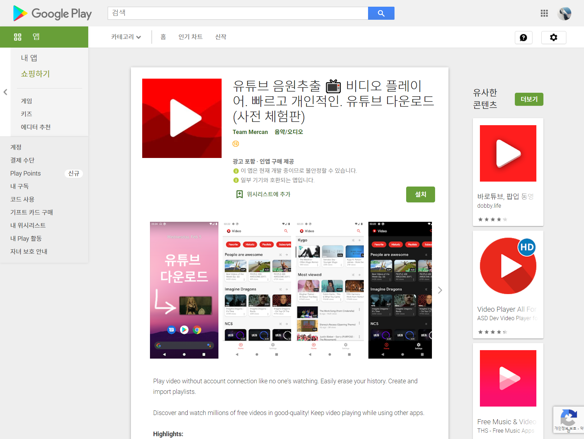Open the Kygo Most viewed screenshot

coord(330,290)
